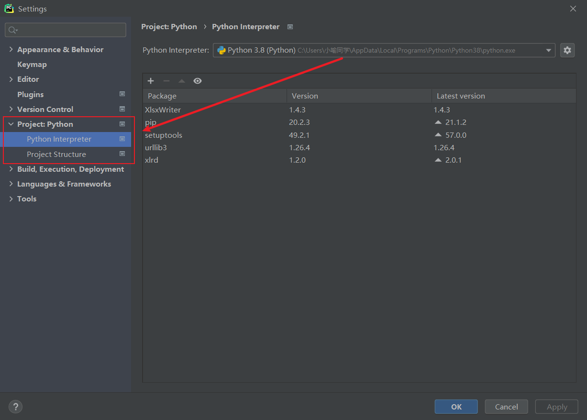Click the PyCharm icon in title bar
This screenshot has width=587, height=420.
pos(9,9)
